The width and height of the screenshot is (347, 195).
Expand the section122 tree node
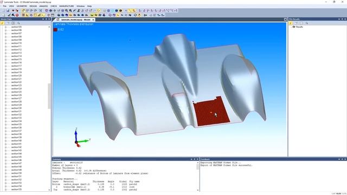[x=5, y=82]
